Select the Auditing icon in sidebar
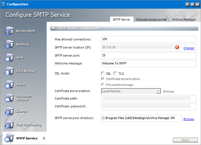Image resolution: width=201 pixels, height=145 pixels. point(9,45)
